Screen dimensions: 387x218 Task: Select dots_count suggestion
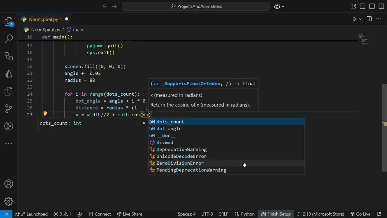[x=226, y=122]
